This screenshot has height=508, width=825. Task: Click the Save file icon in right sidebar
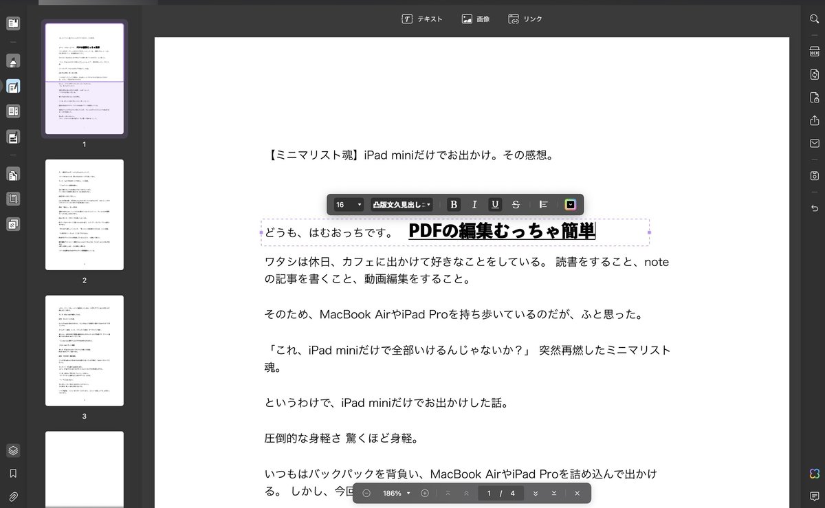coord(815,176)
